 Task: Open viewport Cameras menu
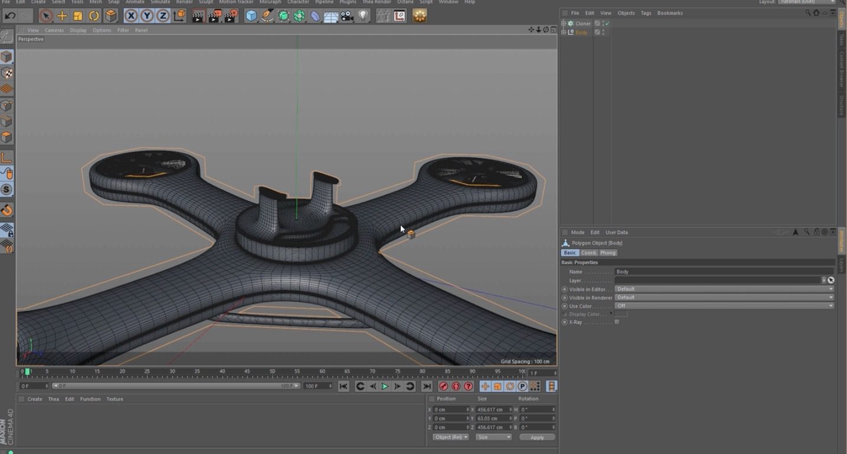[54, 30]
